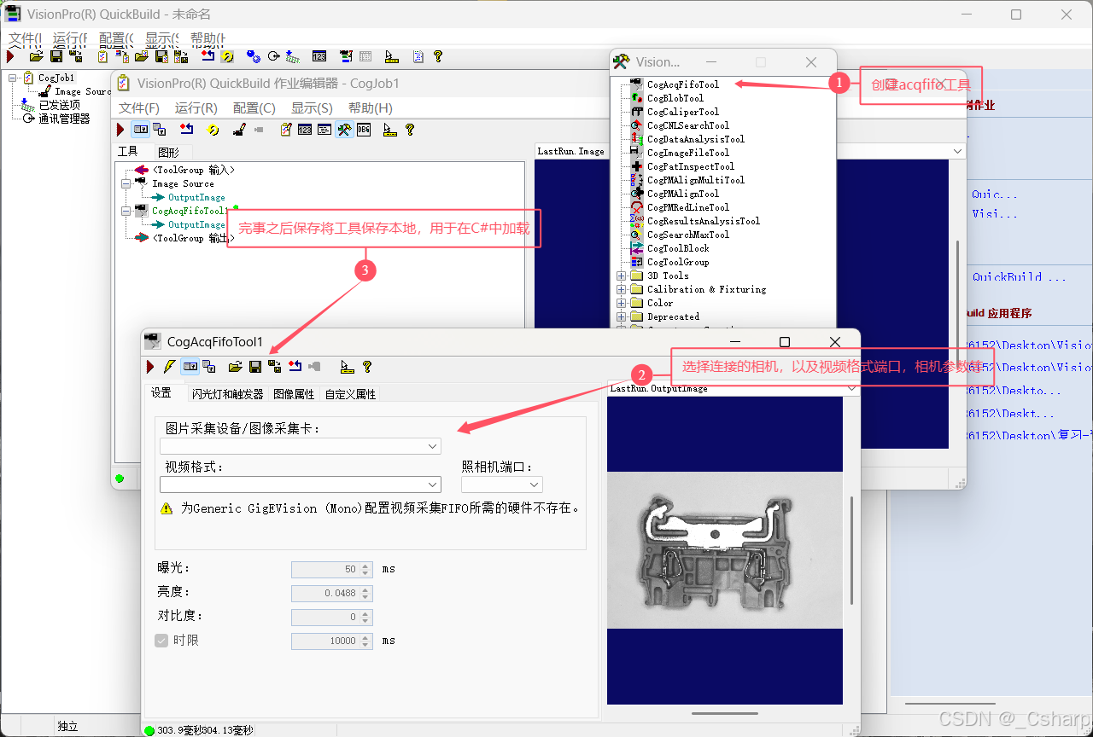Expand the Deprecated folder
1093x737 pixels.
coord(621,316)
